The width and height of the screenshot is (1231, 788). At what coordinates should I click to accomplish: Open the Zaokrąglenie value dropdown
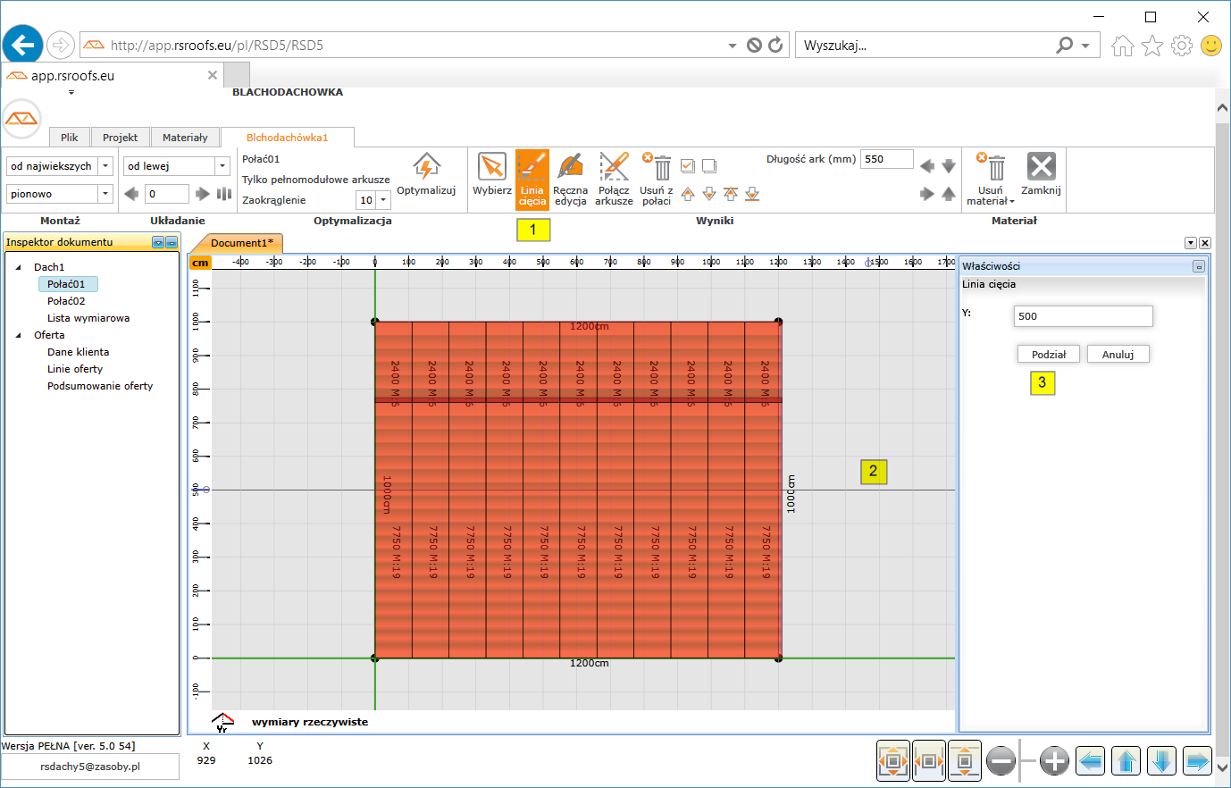coord(383,200)
